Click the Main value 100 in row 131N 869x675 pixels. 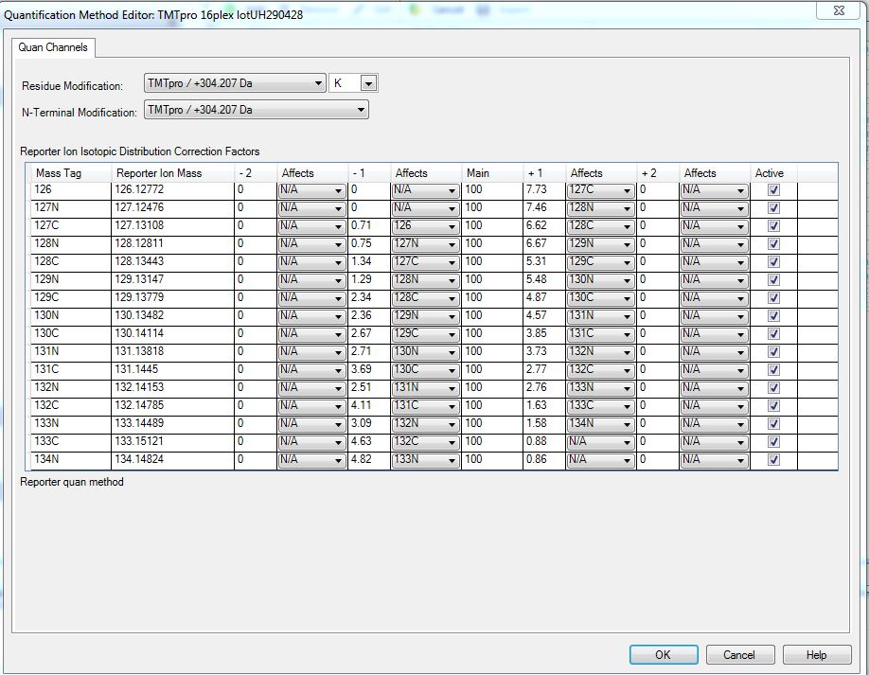(492, 352)
